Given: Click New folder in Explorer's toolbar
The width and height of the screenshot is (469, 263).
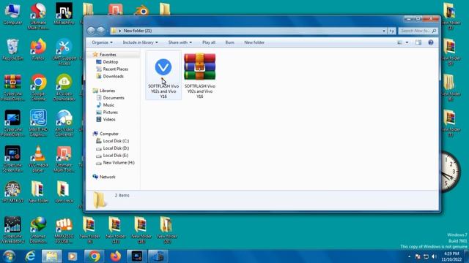Looking at the screenshot, I should [x=254, y=42].
